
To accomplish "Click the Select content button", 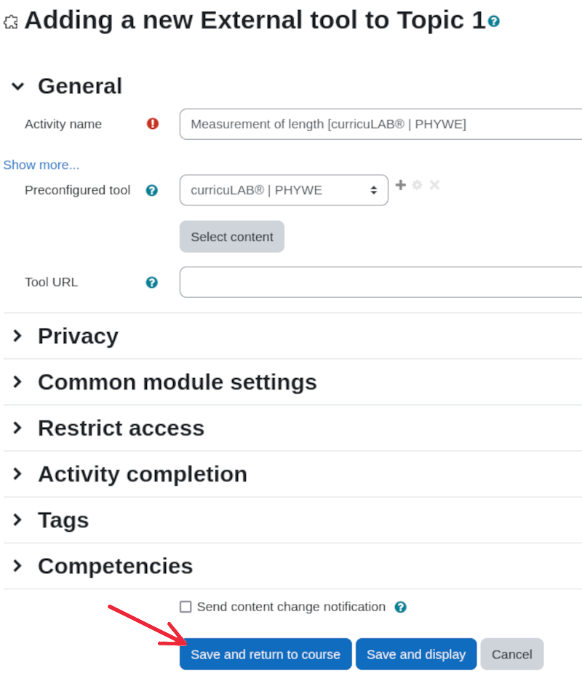I will [232, 237].
